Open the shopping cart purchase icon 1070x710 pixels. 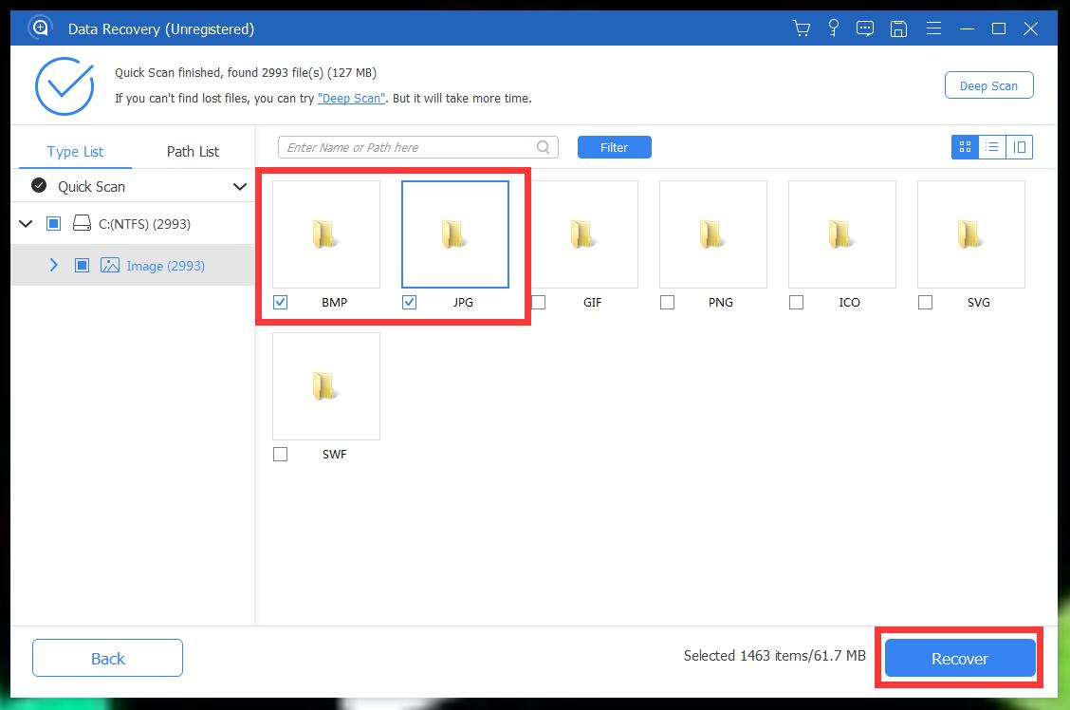802,28
